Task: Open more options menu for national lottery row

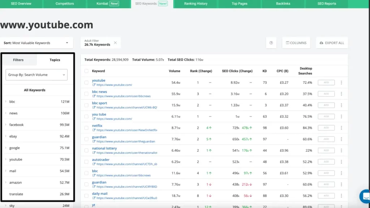Action: click(341, 151)
